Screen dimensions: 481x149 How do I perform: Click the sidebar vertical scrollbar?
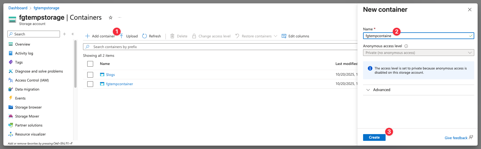[x=75, y=64]
